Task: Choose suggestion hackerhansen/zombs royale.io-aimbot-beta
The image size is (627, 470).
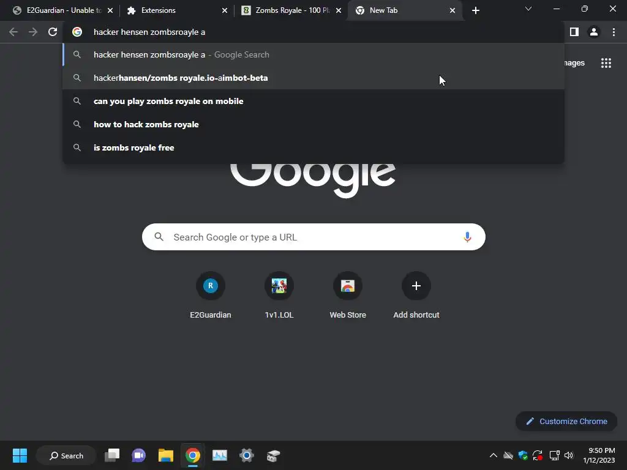Action: pyautogui.click(x=313, y=78)
